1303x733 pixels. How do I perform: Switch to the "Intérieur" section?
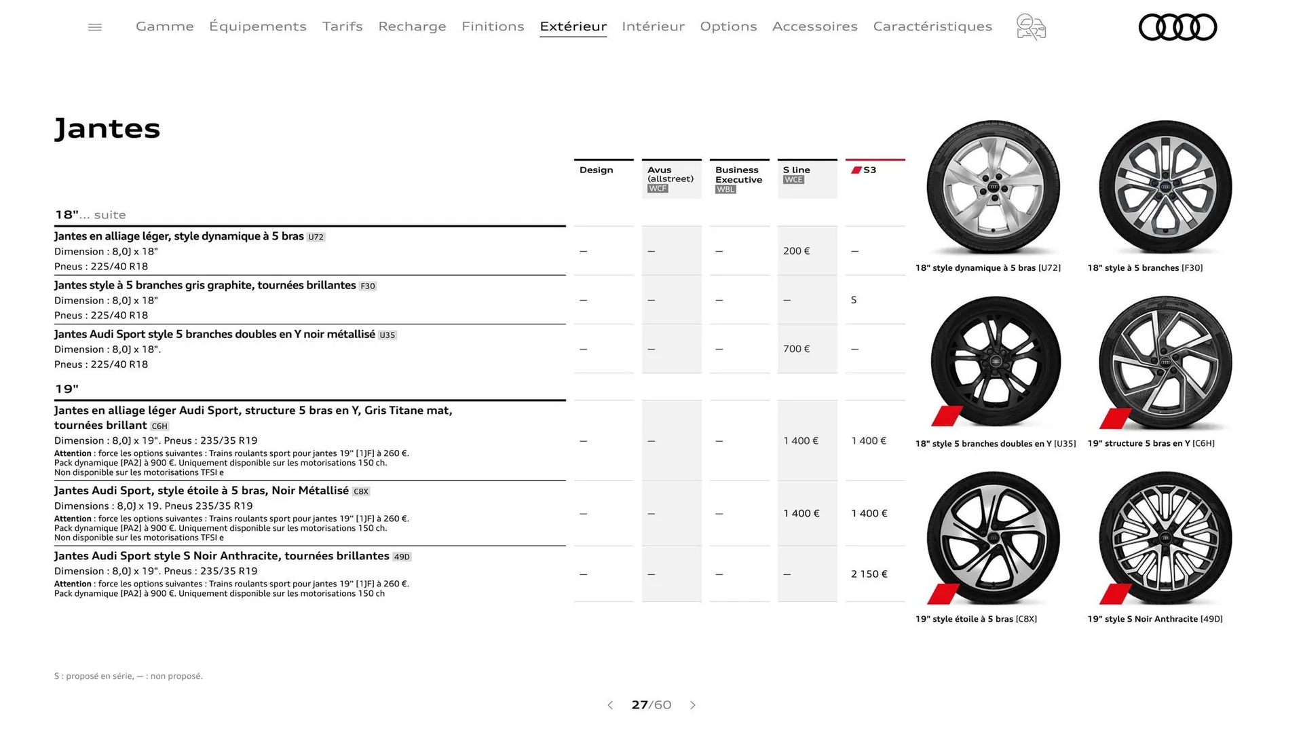pyautogui.click(x=653, y=26)
